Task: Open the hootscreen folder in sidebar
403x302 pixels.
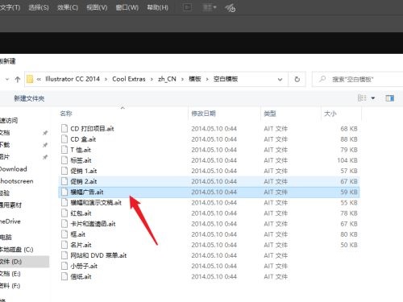Action: click(x=17, y=181)
